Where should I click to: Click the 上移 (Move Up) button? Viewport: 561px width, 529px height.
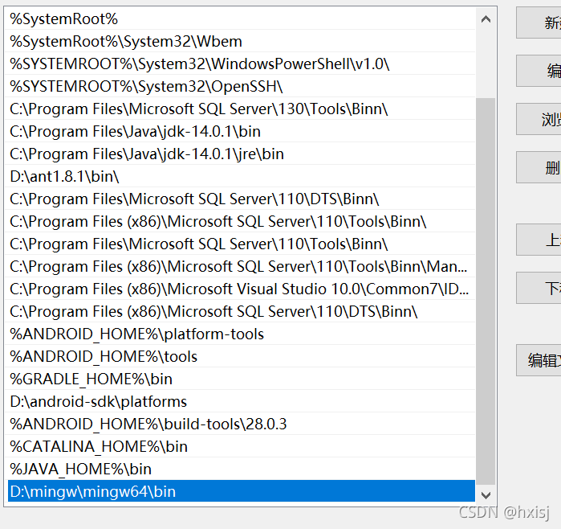(539, 240)
